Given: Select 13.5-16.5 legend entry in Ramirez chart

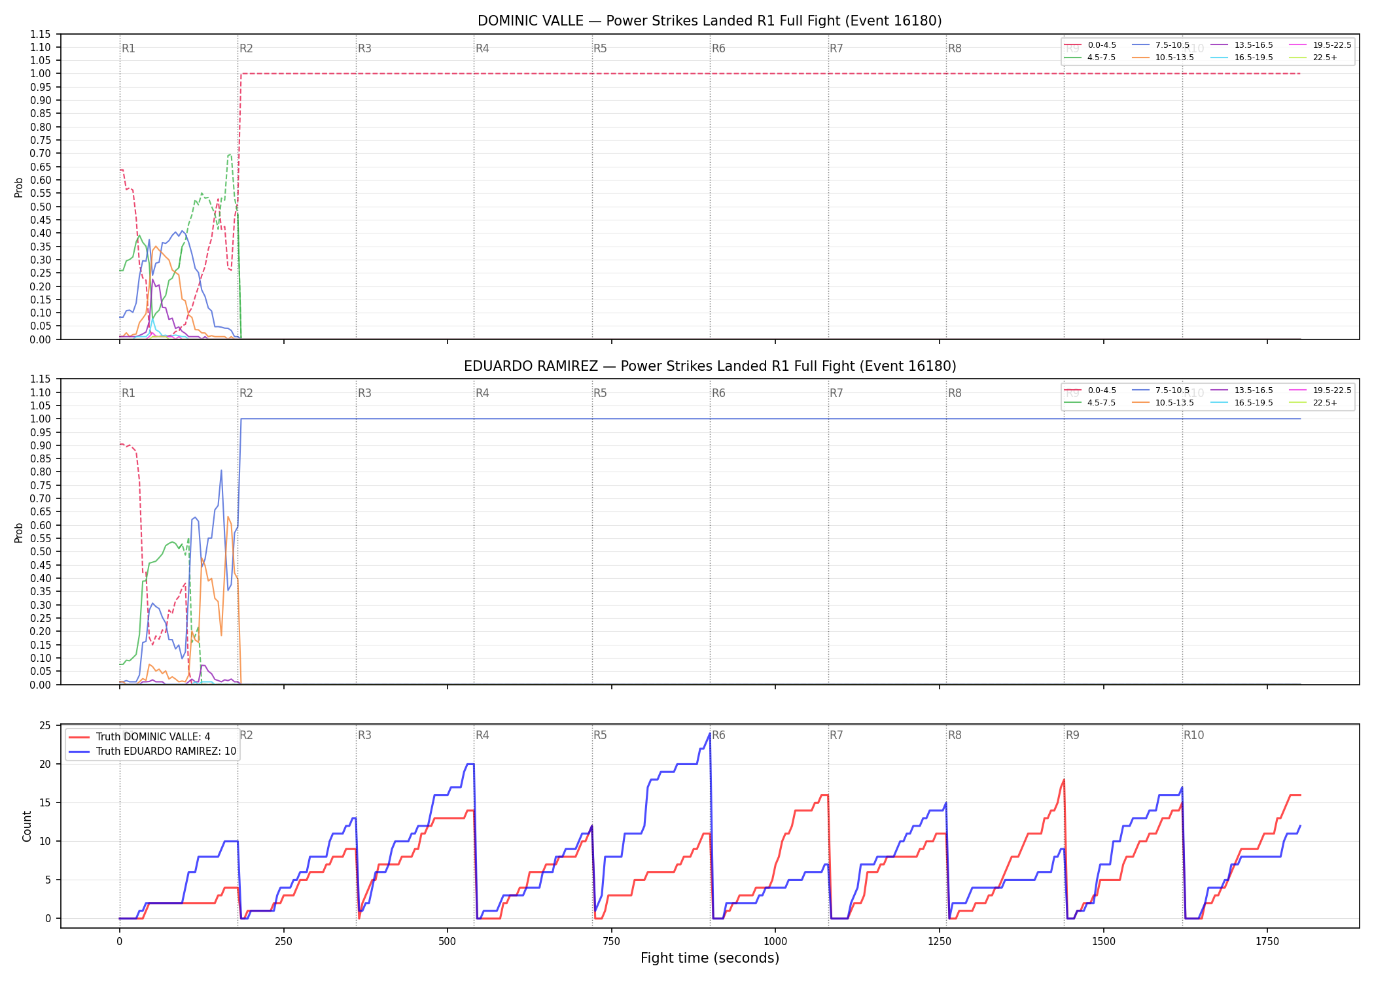Looking at the screenshot, I should coord(1242,390).
